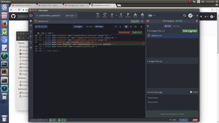Select the inline diff view mode icon

[131, 27]
